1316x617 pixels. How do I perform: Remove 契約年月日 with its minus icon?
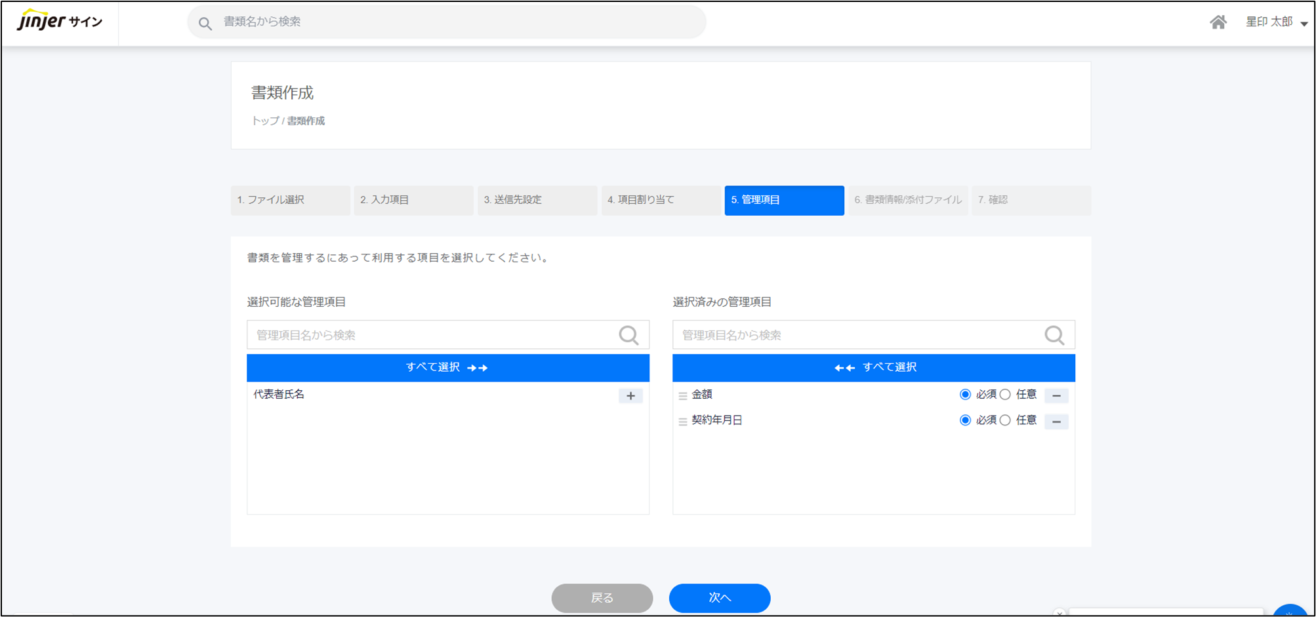[x=1056, y=422]
